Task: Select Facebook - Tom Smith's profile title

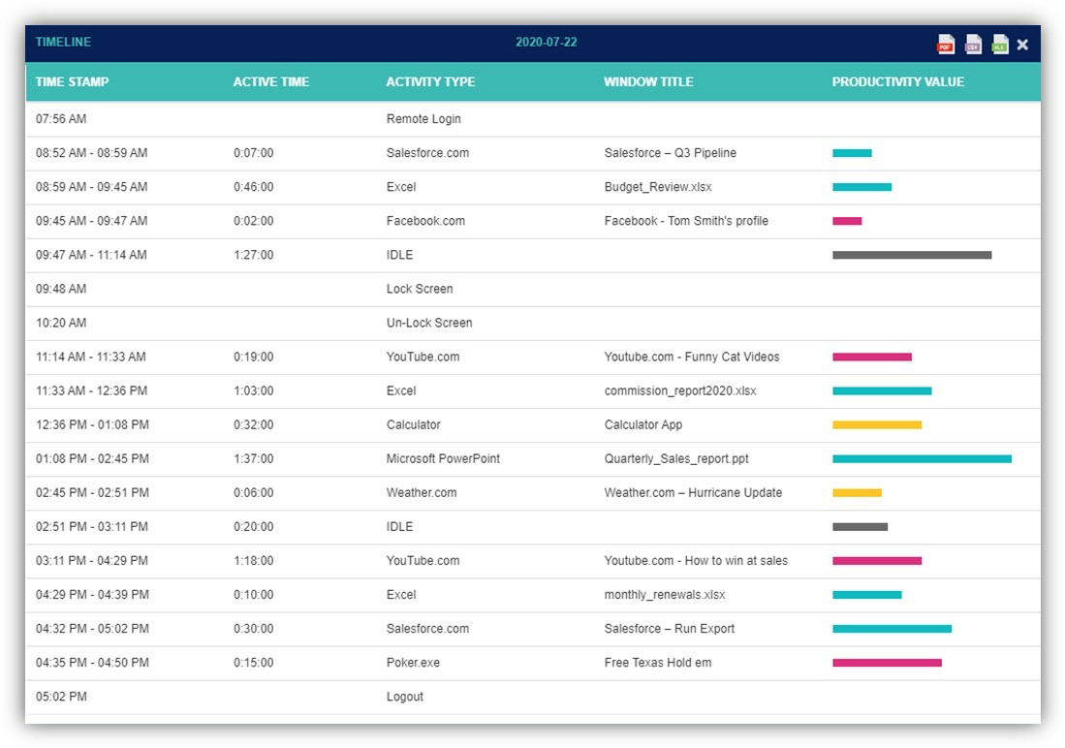Action: (686, 221)
